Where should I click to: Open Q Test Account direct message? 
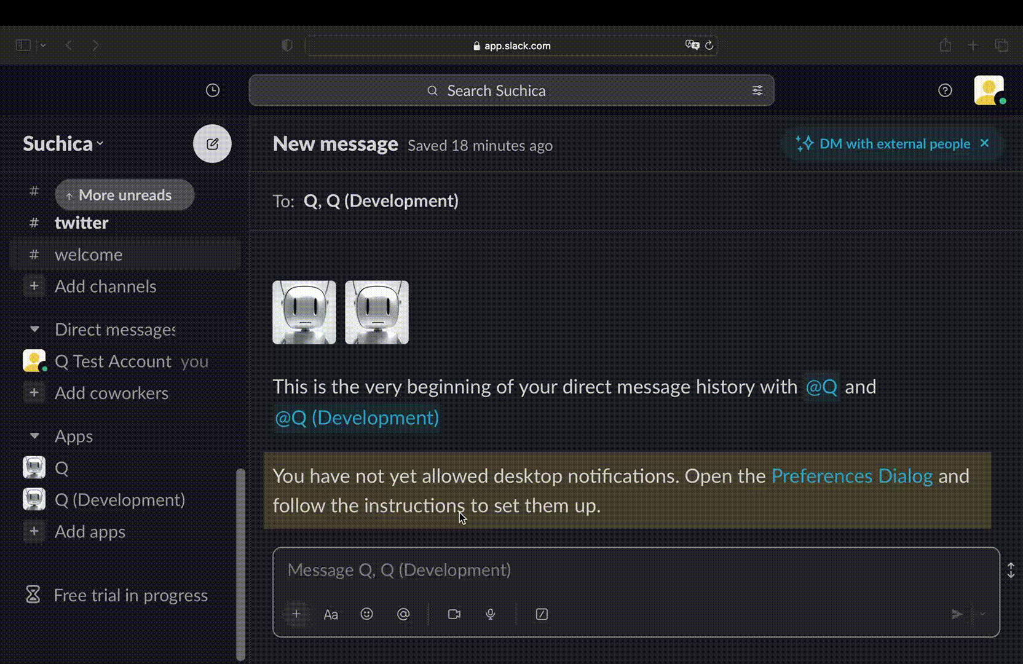click(124, 361)
